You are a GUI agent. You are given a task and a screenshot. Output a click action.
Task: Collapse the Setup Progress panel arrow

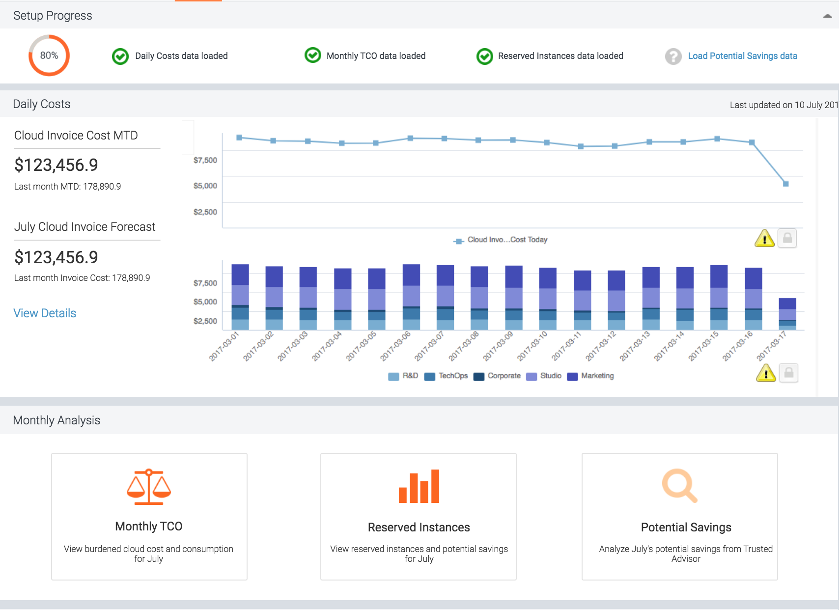tap(828, 16)
